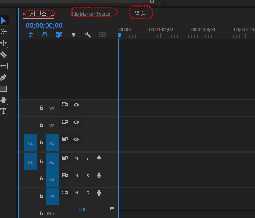255x218 pixels.
Task: Open the 시퀀스 panel menu
Action: (x=52, y=13)
